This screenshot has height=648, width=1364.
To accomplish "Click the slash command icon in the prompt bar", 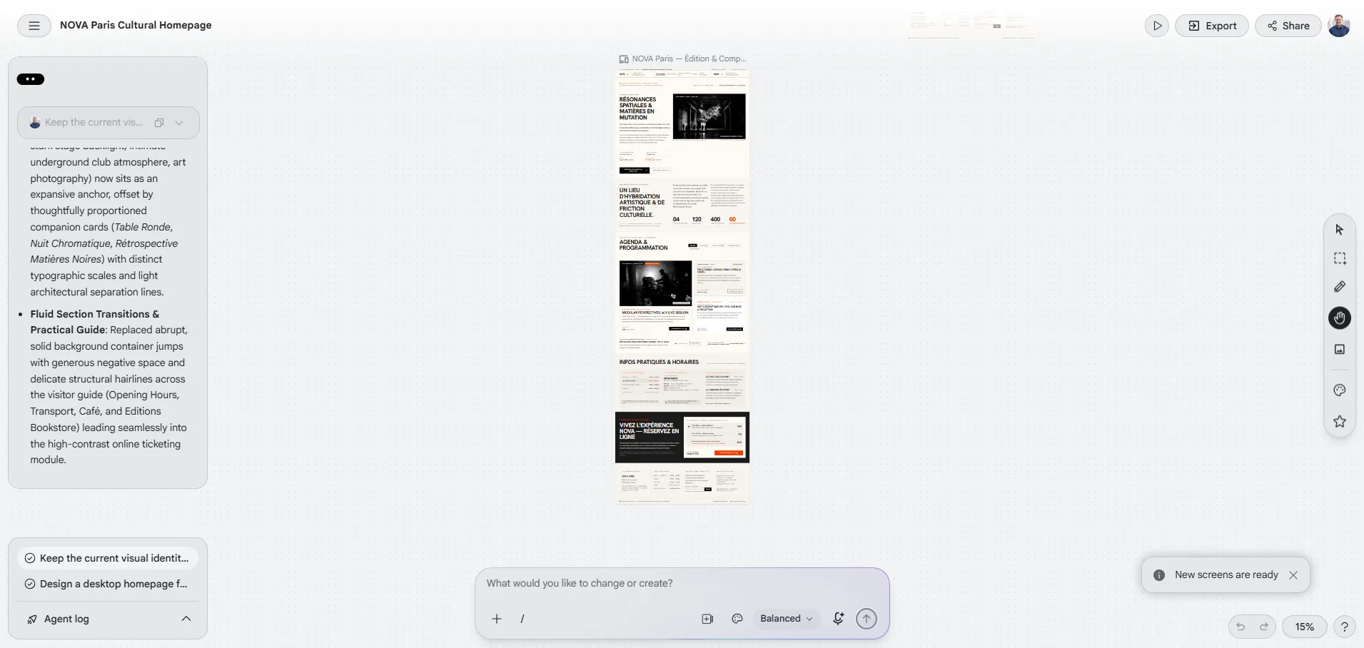I will click(x=522, y=619).
